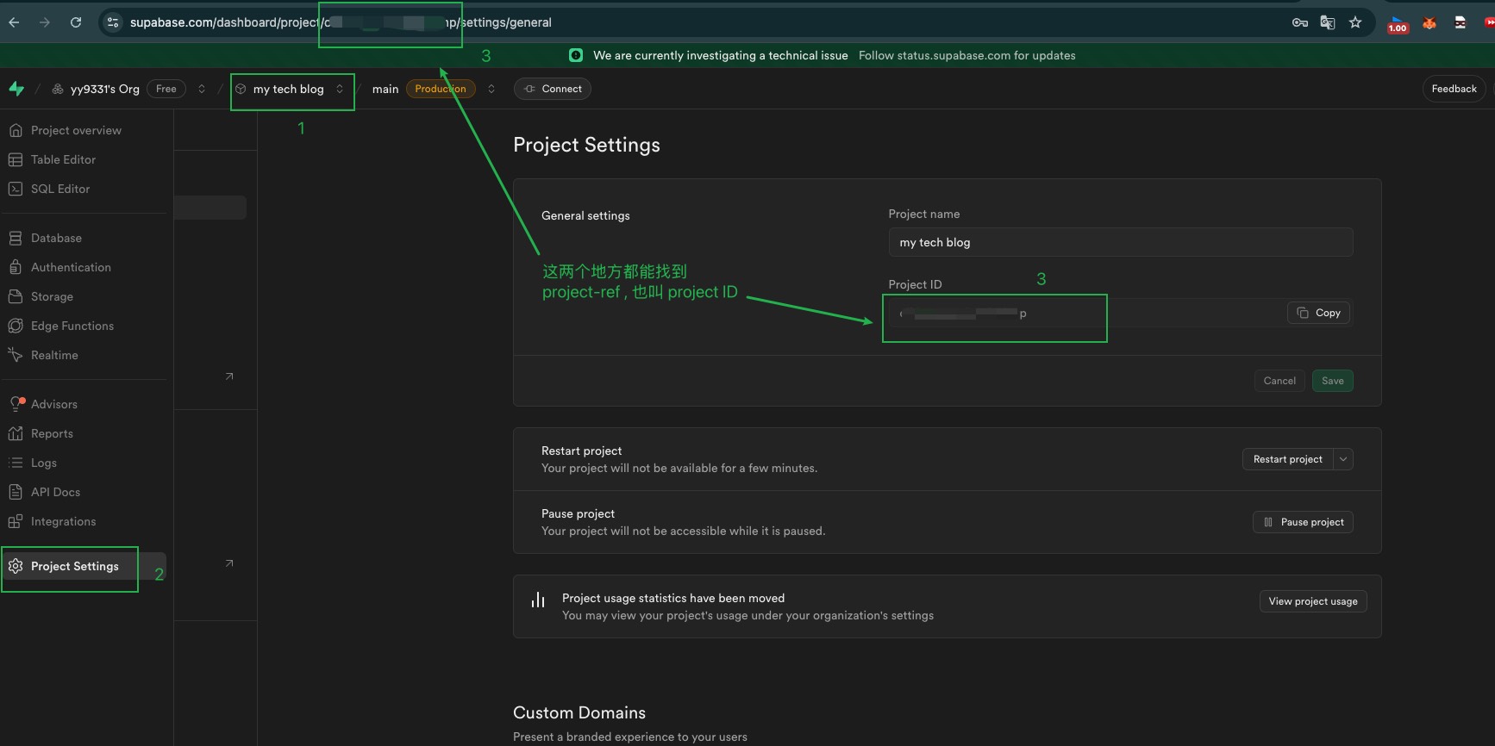
Task: Expand the main branch switcher chevrons
Action: coord(491,89)
